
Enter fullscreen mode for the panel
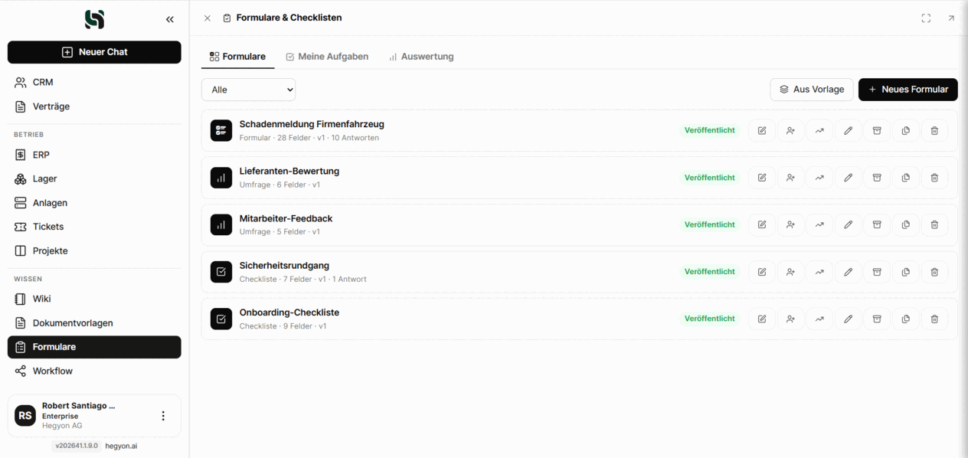click(x=926, y=18)
